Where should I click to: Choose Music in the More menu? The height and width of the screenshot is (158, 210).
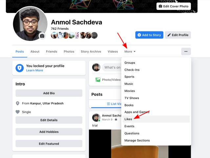pos(156,84)
